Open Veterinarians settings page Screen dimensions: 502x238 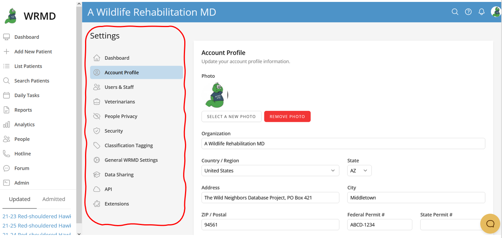(x=137, y=102)
